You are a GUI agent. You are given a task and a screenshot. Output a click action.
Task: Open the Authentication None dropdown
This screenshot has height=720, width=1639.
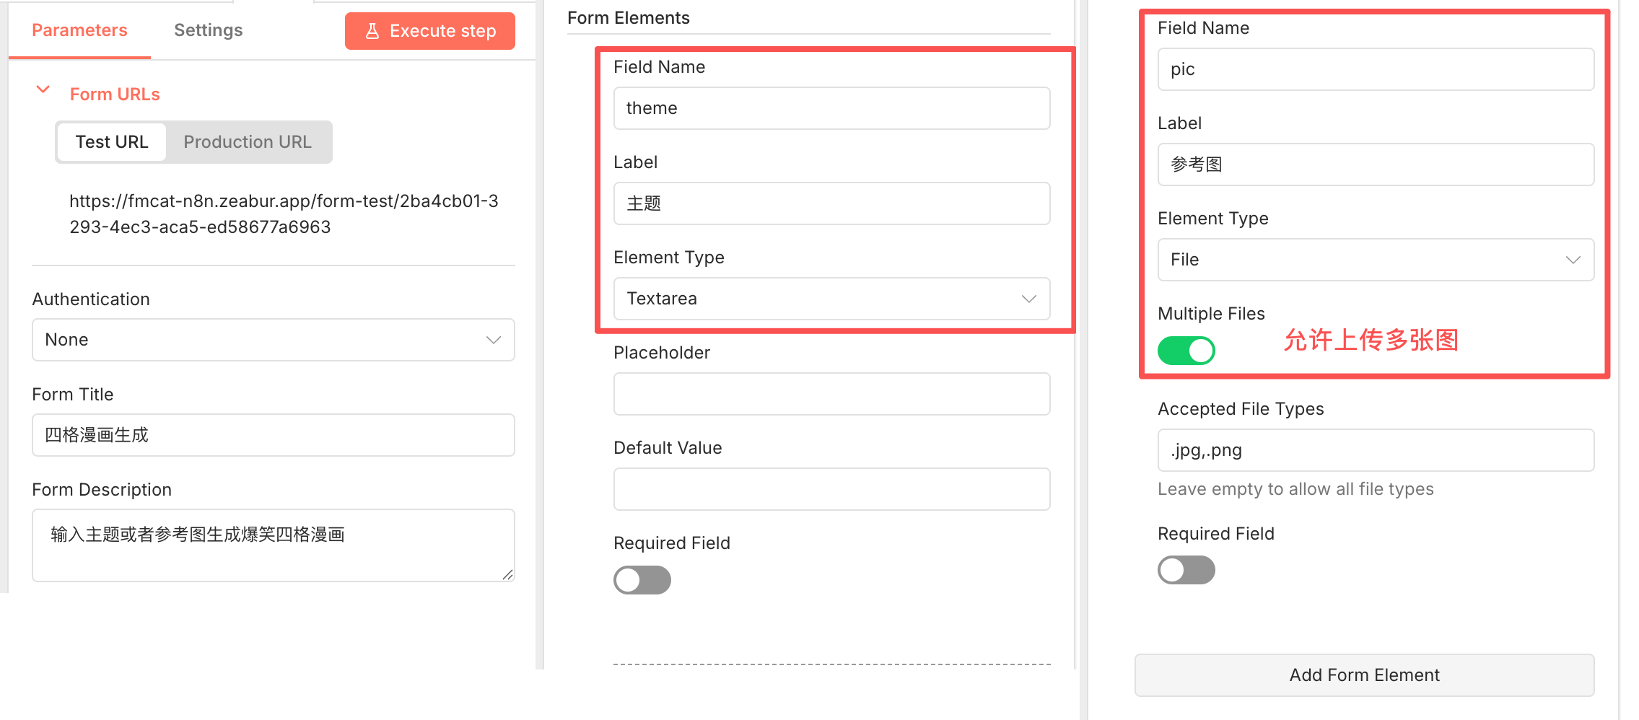(x=273, y=340)
